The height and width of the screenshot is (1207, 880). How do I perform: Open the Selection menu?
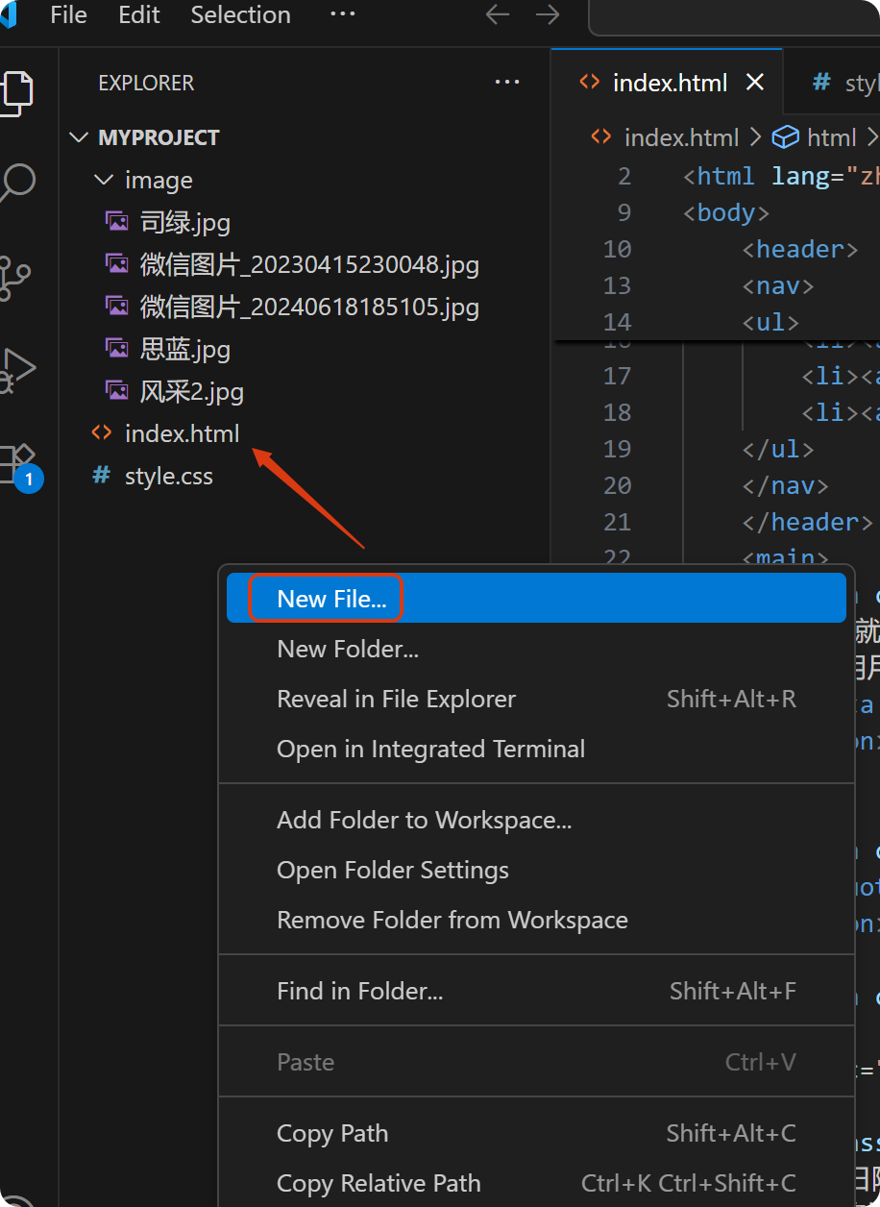coord(240,15)
